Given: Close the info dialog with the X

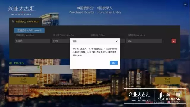Looking at the screenshot, I should (116, 41).
